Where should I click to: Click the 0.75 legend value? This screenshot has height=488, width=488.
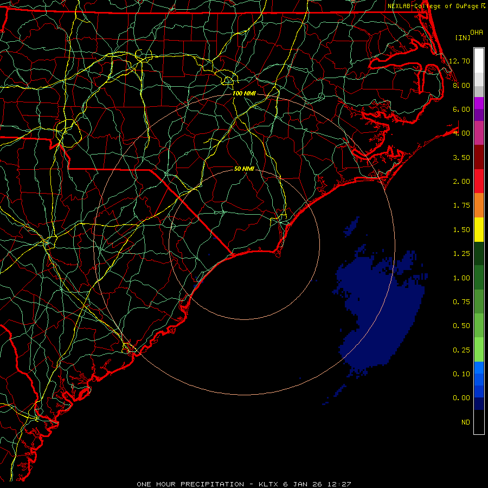[x=461, y=302]
